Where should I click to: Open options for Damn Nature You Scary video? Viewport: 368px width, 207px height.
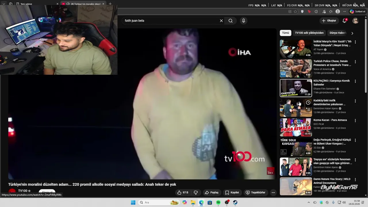(355, 179)
